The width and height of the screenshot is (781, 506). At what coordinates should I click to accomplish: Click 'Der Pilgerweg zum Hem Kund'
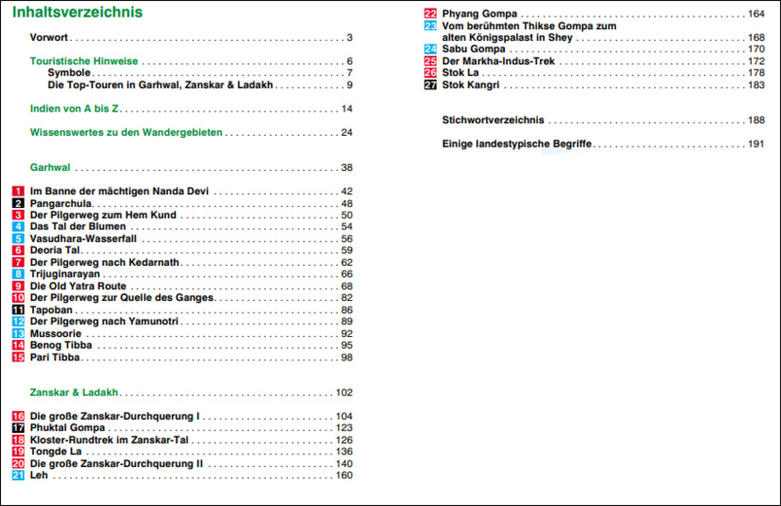pyautogui.click(x=103, y=215)
